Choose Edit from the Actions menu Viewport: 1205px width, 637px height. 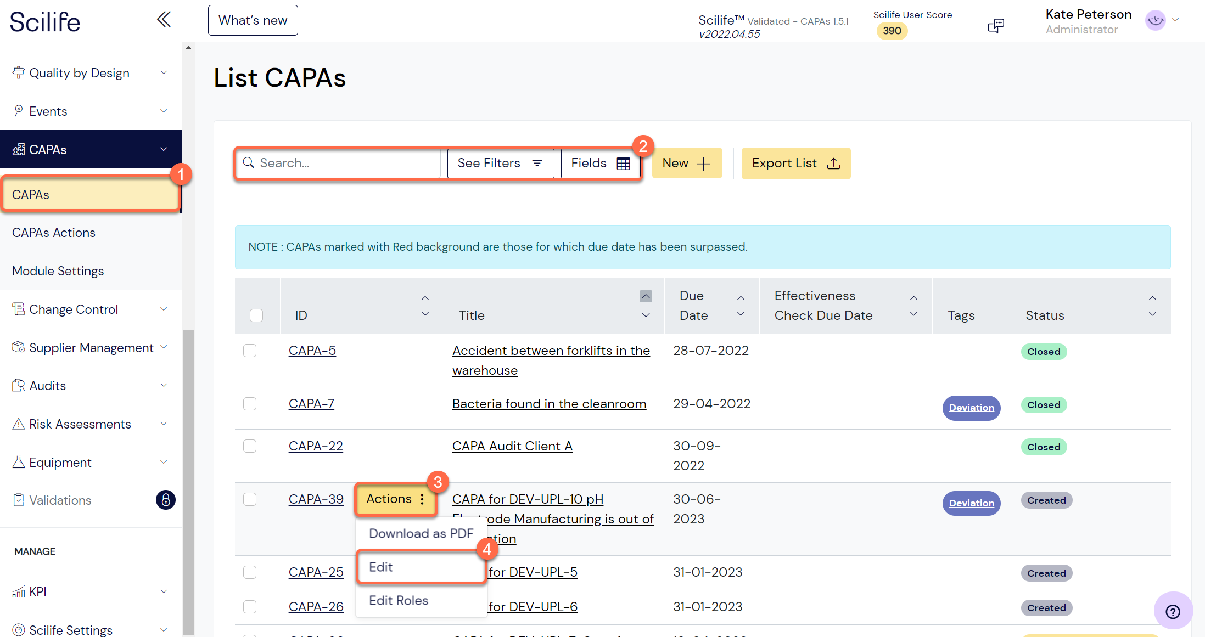[421, 567]
